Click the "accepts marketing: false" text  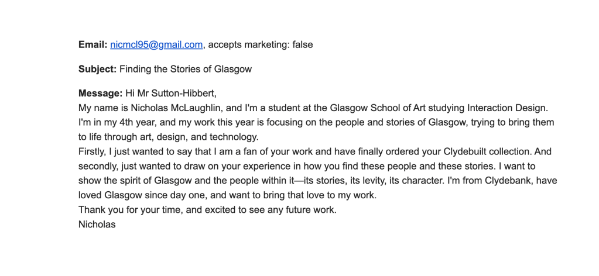[261, 44]
